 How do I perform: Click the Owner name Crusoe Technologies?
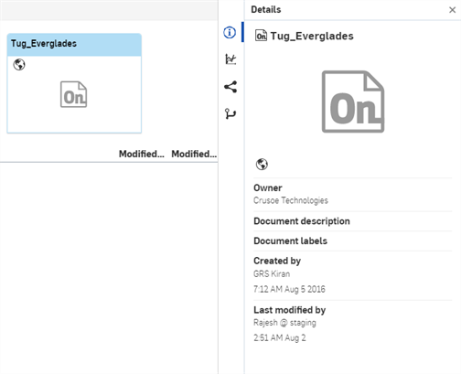(x=291, y=200)
